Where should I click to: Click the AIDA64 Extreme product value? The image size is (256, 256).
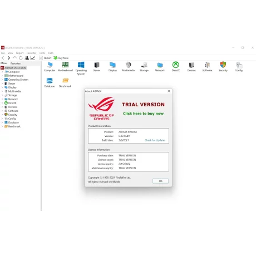[127, 132]
